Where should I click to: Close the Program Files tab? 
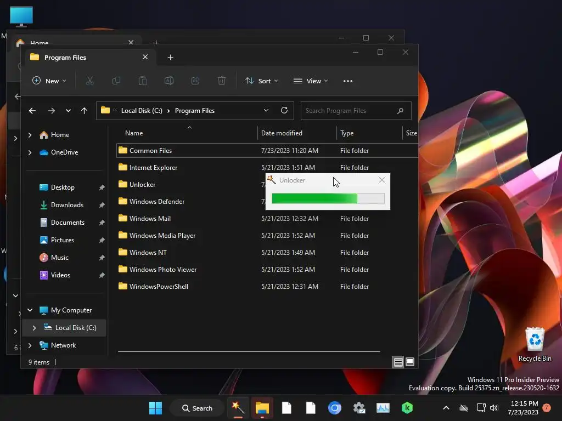145,57
